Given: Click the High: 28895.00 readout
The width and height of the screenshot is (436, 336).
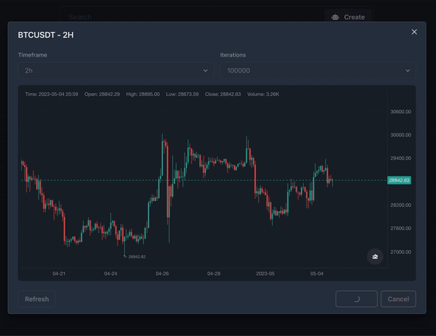Looking at the screenshot, I should pyautogui.click(x=143, y=94).
